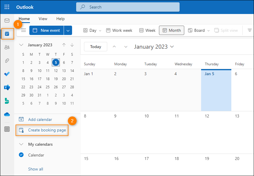Screen dimensions: 254x176
Task: Click the Today button
Action: (x=96, y=47)
